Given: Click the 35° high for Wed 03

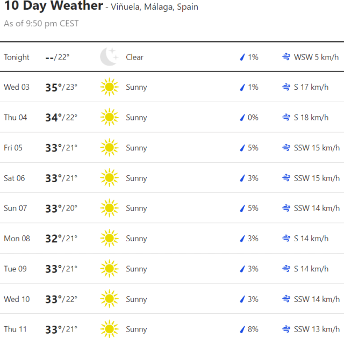Looking at the screenshot, I should pos(54,87).
